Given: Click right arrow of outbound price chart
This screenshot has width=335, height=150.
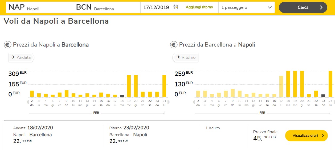Looking at the screenshot, I should pyautogui.click(x=168, y=102).
